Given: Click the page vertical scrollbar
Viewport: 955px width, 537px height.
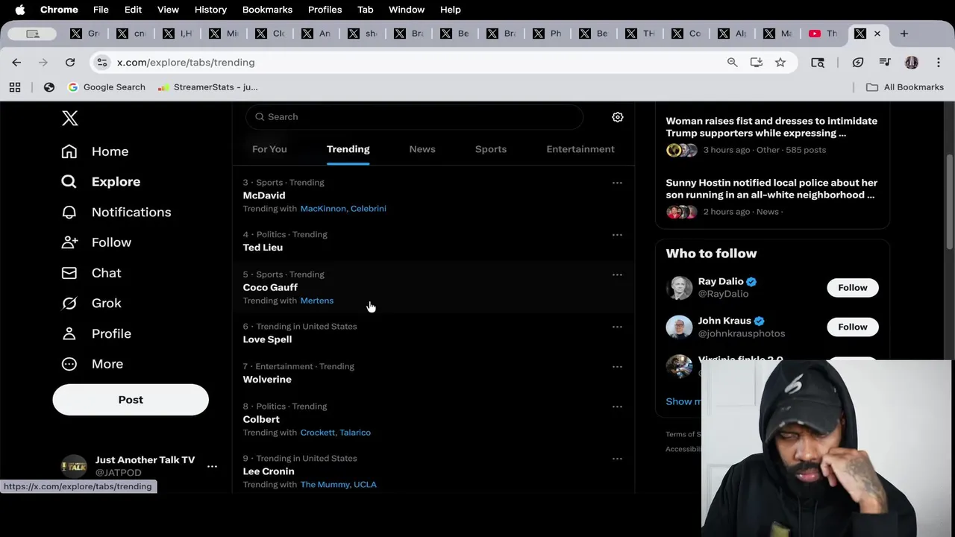Looking at the screenshot, I should [949, 201].
